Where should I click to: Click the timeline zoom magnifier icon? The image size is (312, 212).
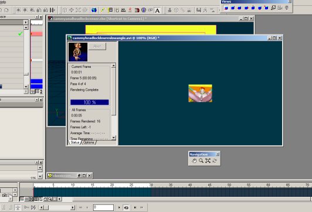tap(50, 199)
